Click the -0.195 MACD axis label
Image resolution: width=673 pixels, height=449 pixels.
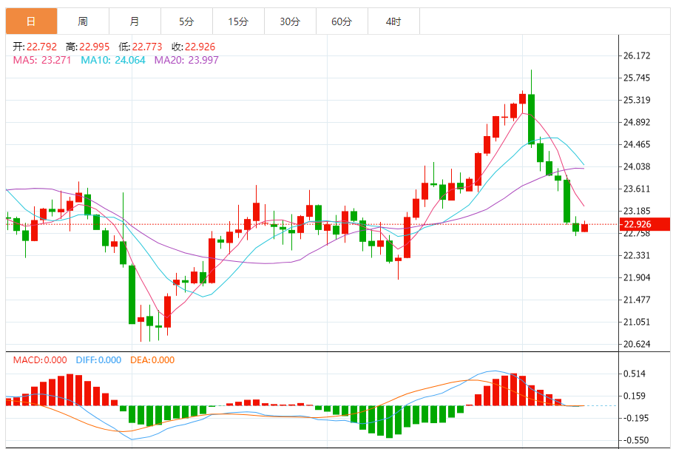click(x=636, y=418)
